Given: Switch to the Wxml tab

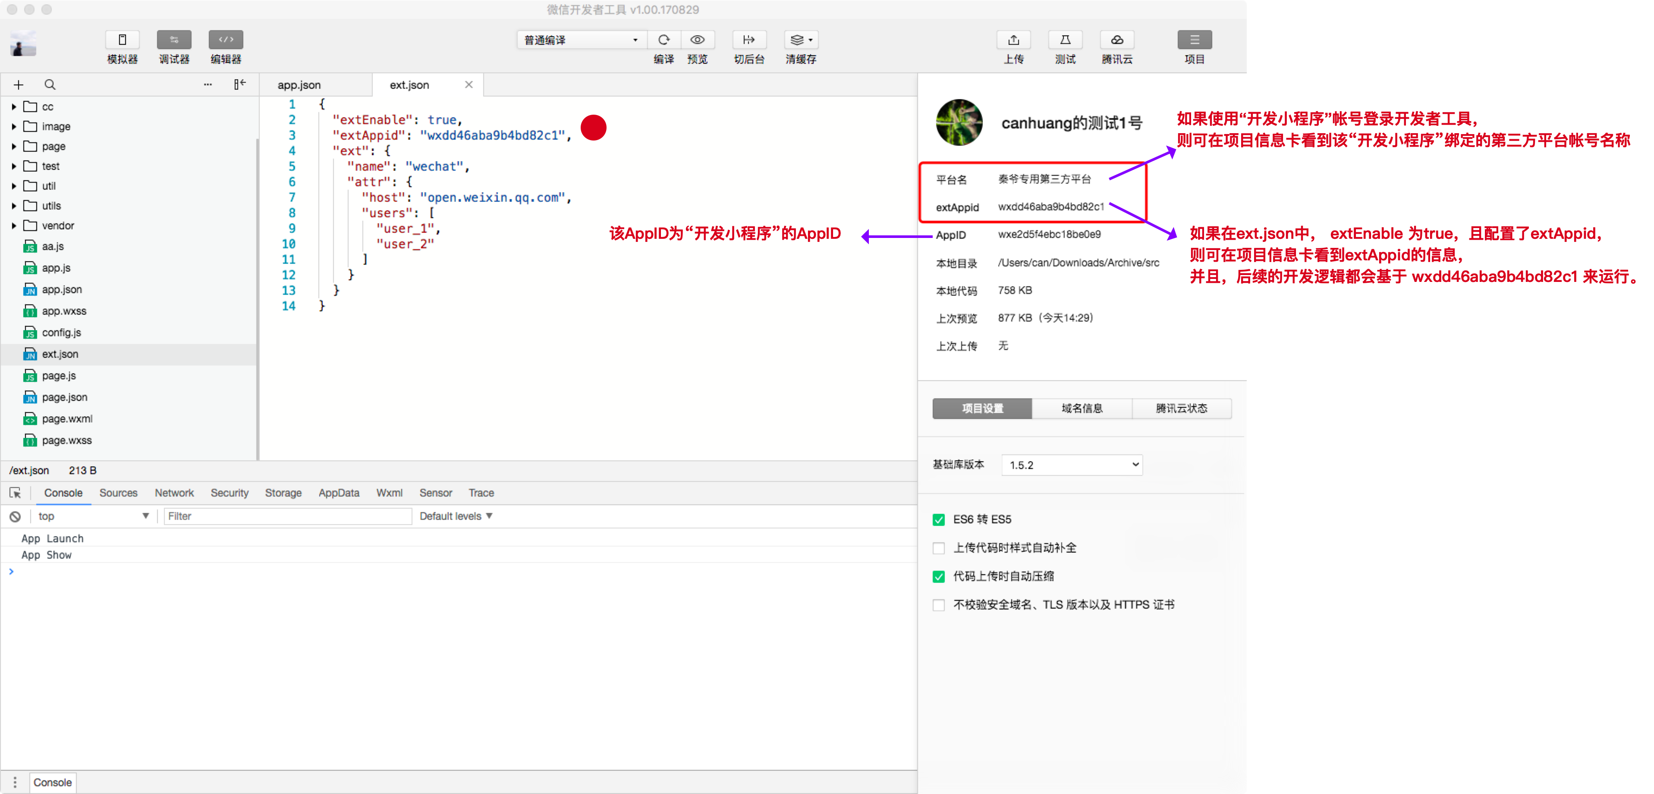Looking at the screenshot, I should click(x=389, y=493).
